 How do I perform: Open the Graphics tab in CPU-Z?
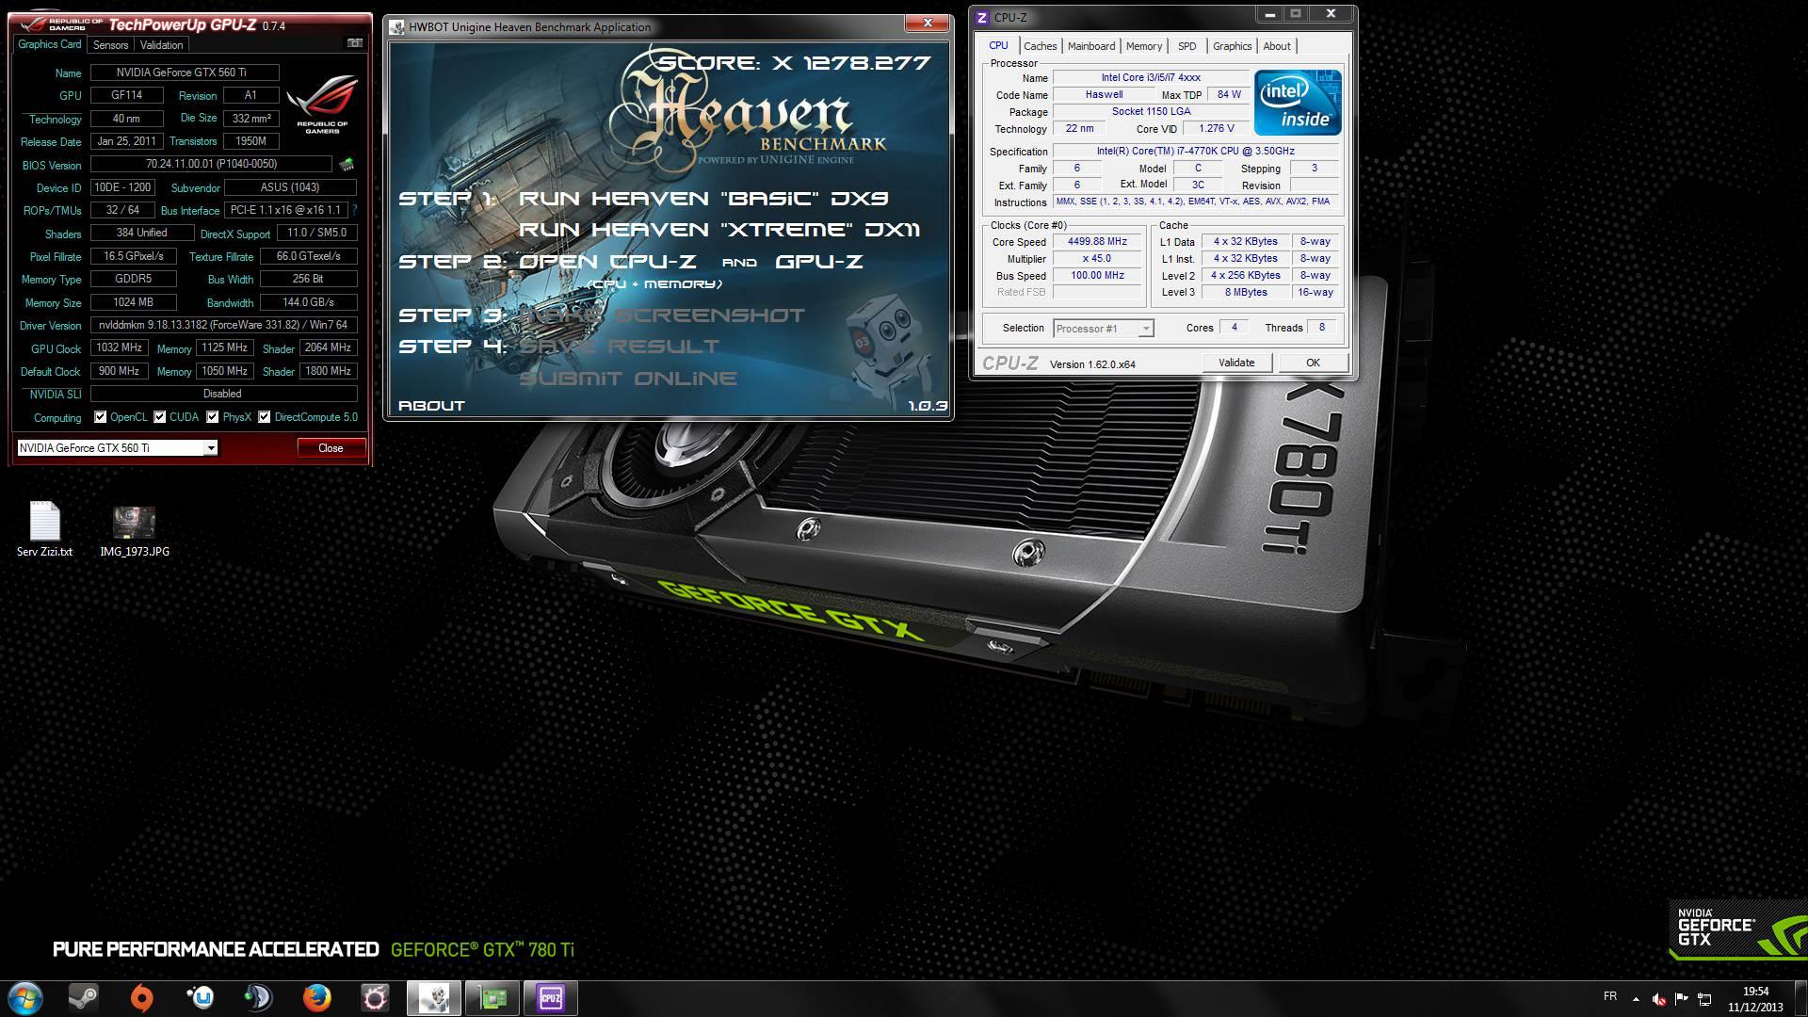pos(1233,46)
